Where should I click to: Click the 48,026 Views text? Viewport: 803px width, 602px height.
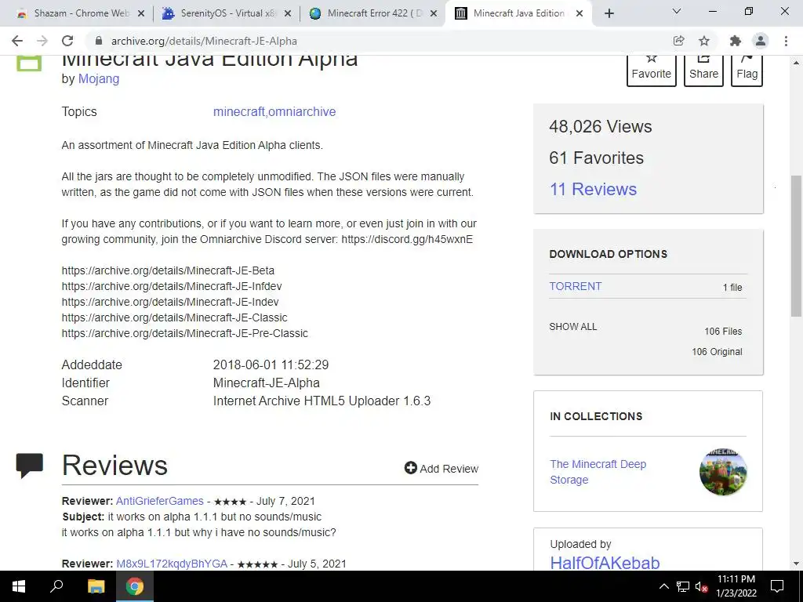click(x=600, y=126)
